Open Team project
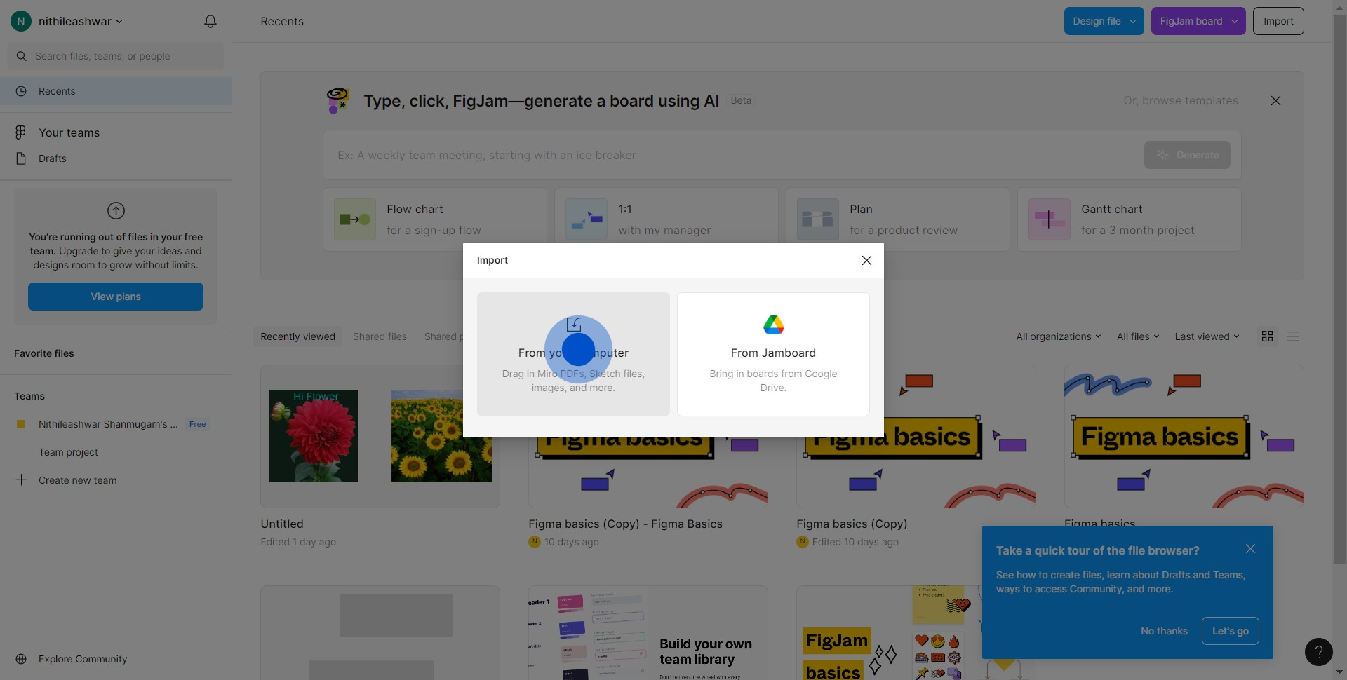The image size is (1347, 680). 68,452
